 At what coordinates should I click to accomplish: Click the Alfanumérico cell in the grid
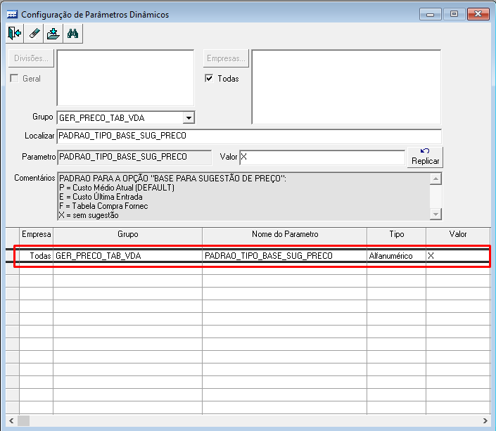(x=397, y=256)
